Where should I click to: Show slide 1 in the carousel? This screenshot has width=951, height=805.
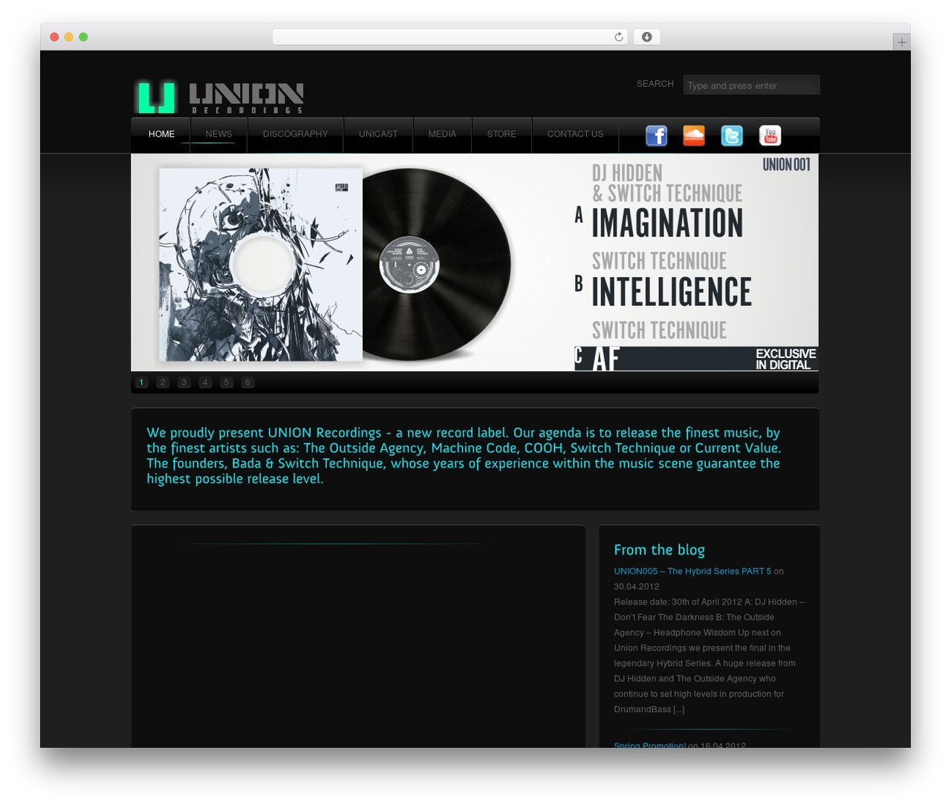point(142,382)
